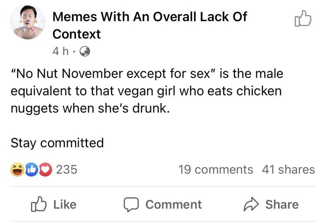Click the "Stay committed" line of the post
The image size is (326, 224).
point(57,143)
